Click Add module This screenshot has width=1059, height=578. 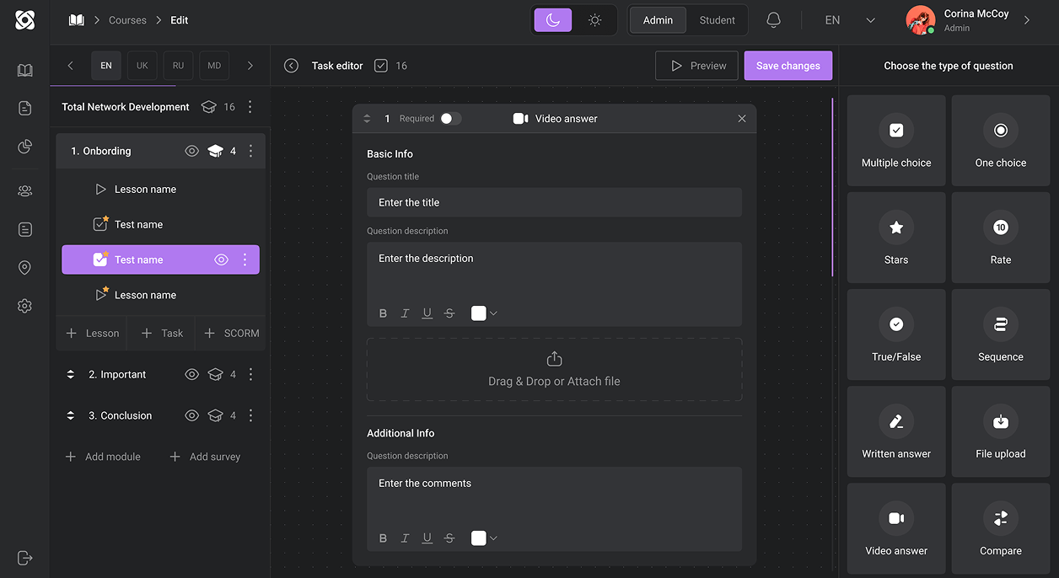pyautogui.click(x=103, y=457)
